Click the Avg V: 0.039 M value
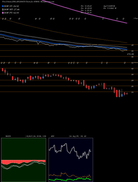The height and width of the screenshot is (182, 138). (x=110, y=6)
